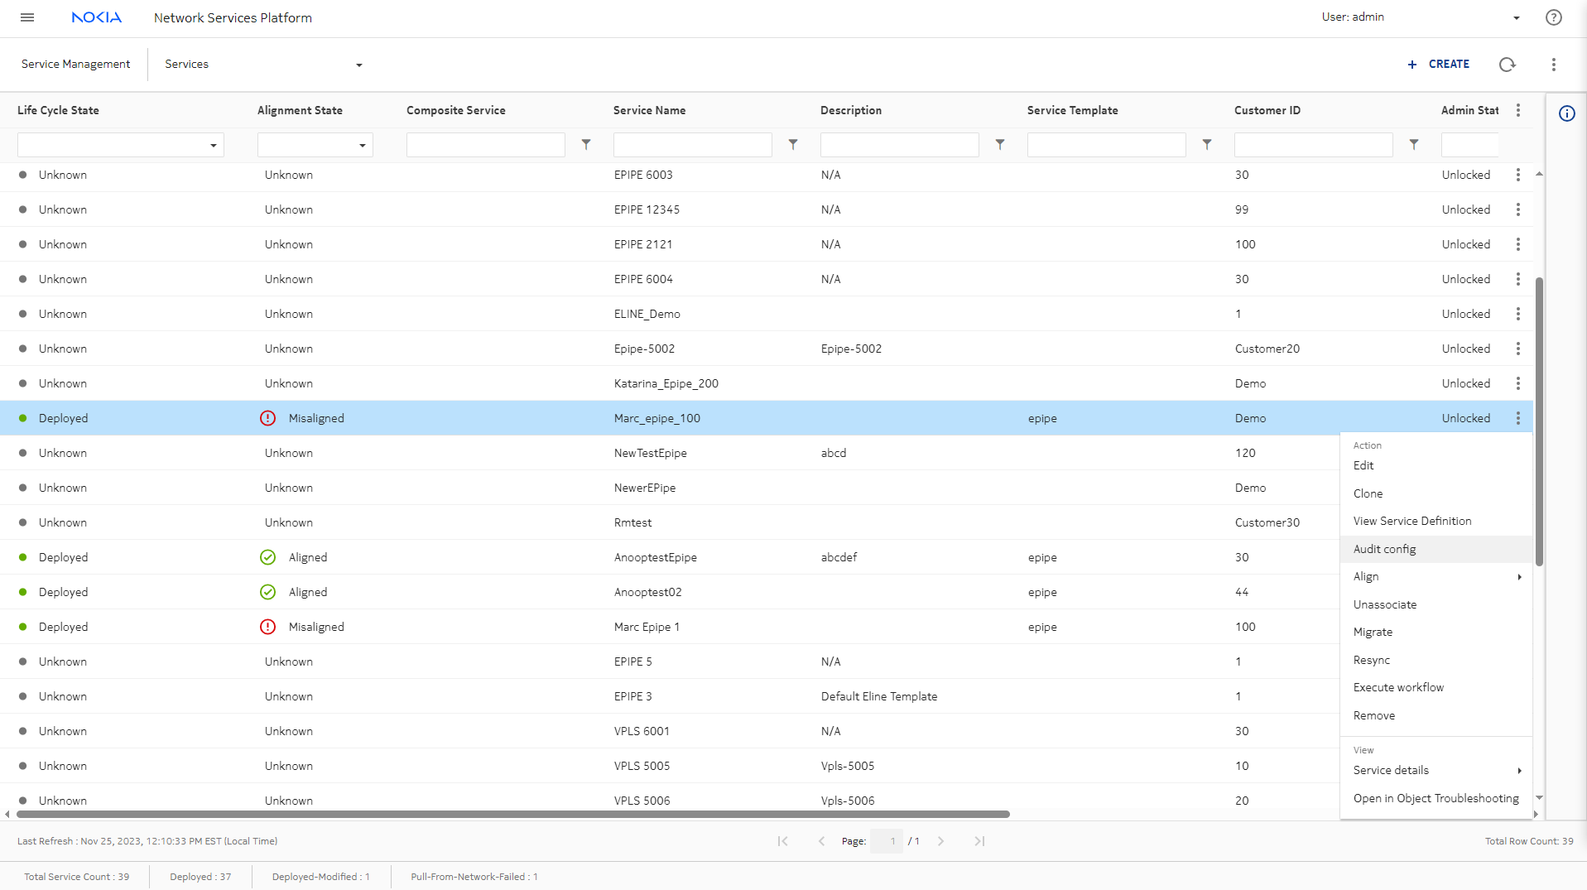Click the CREATE button
The width and height of the screenshot is (1587, 890).
tap(1439, 65)
